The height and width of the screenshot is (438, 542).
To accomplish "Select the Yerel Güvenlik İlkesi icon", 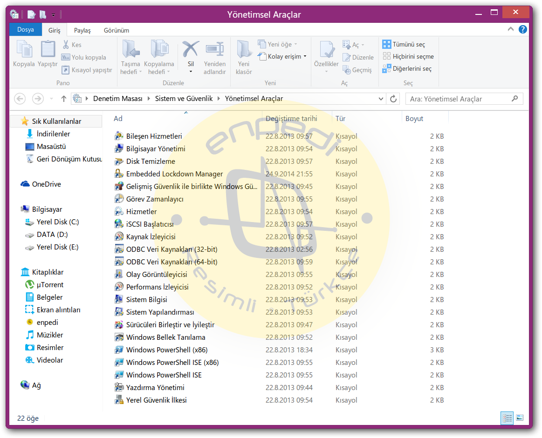I will 119,400.
